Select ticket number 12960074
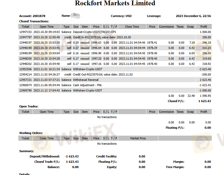Viewport: 224px width, 175px height. point(26,85)
